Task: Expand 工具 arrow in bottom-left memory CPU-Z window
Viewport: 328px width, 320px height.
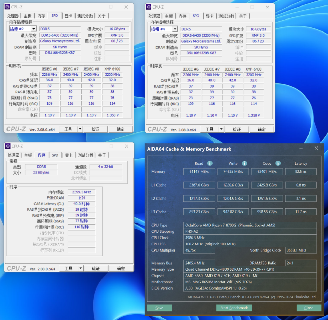Action: click(81, 268)
